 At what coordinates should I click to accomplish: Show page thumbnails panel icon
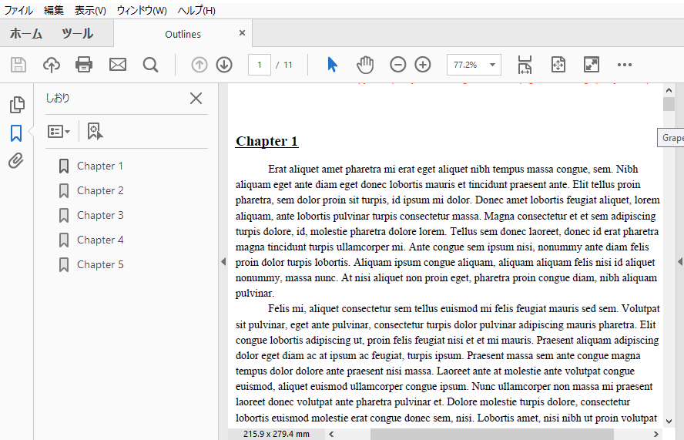pyautogui.click(x=17, y=105)
